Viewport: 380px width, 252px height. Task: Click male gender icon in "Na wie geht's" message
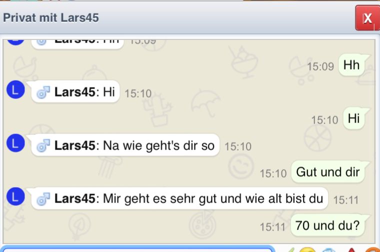(x=43, y=145)
